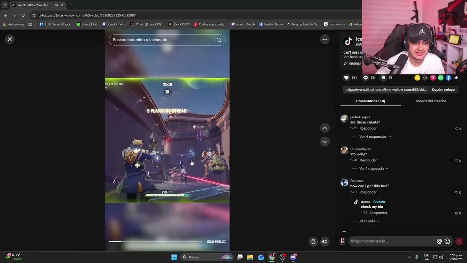Click the Copiar enlace button

(x=443, y=89)
